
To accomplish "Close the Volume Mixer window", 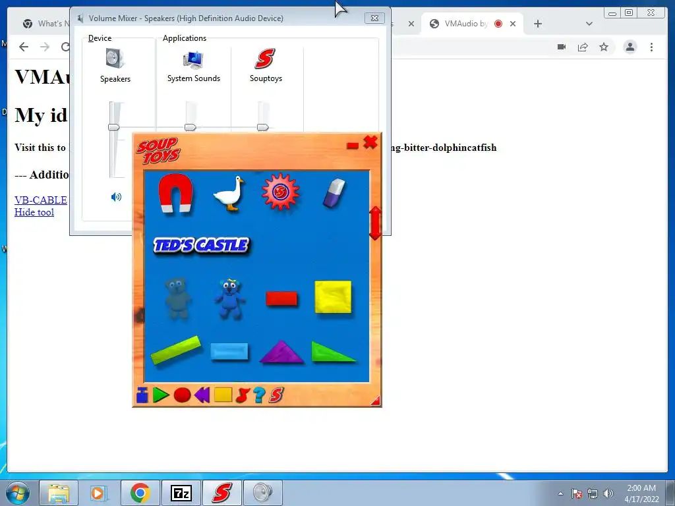I will pyautogui.click(x=374, y=18).
